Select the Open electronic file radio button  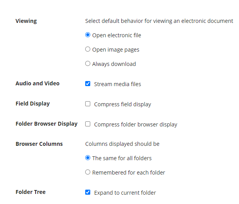tap(88, 35)
